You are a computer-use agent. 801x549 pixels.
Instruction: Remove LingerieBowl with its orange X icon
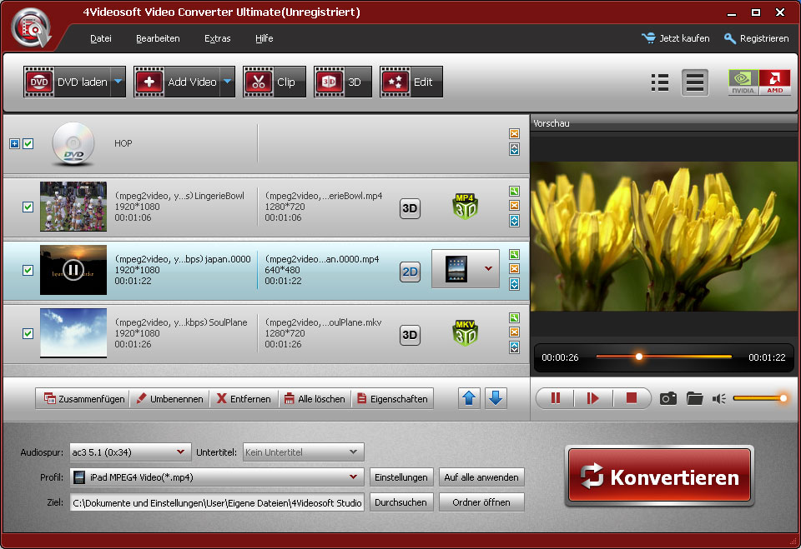(515, 206)
